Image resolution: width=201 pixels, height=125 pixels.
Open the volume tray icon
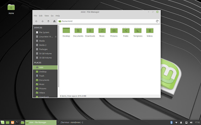[191, 122]
